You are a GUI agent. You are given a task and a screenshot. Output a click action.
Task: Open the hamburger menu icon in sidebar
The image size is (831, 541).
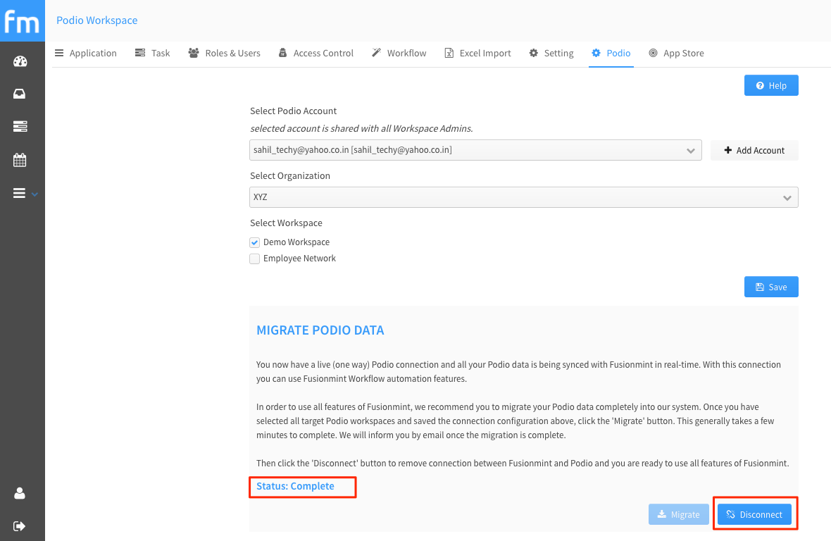tap(19, 194)
